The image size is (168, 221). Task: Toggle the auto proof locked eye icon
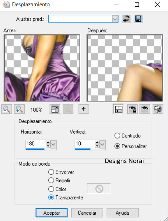pyautogui.click(x=133, y=109)
